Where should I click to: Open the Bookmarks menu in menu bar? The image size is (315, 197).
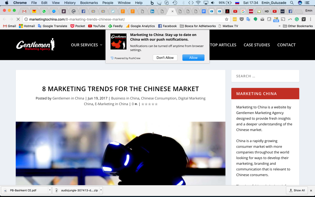[x=89, y=3]
